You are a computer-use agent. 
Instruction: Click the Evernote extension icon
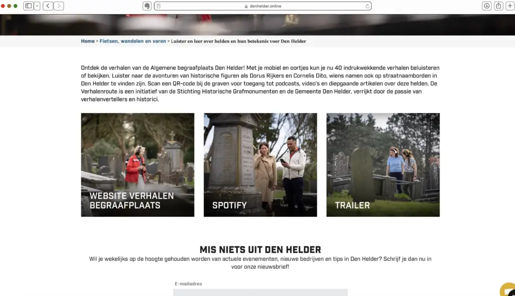[147, 6]
